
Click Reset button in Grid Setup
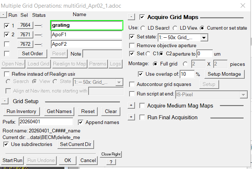(88, 112)
